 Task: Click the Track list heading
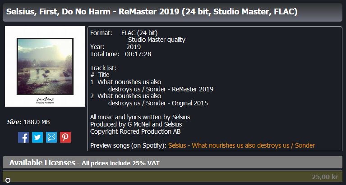(x=103, y=68)
